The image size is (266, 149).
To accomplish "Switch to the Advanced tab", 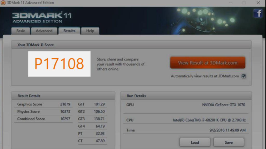I will click(44, 31).
